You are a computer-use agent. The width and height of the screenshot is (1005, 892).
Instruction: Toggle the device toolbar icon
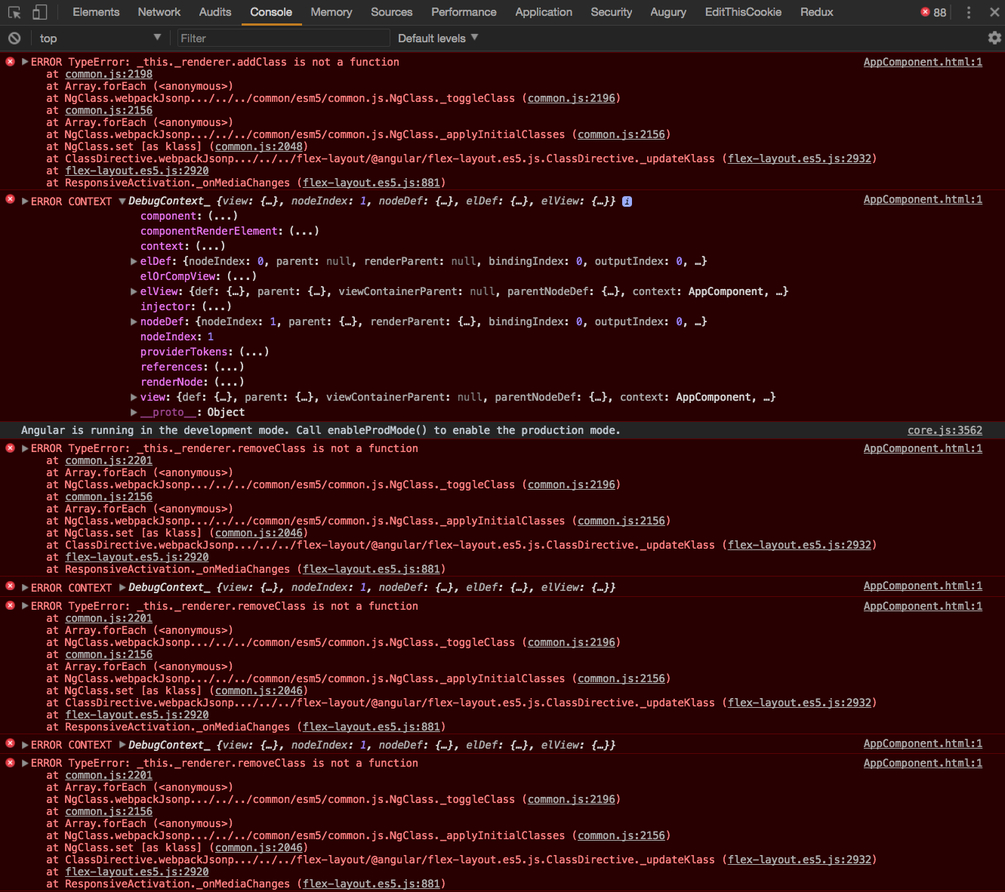coord(38,12)
